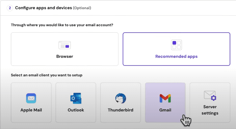Click the Recommended apps grid icon
The width and height of the screenshot is (236, 129).
tap(176, 45)
